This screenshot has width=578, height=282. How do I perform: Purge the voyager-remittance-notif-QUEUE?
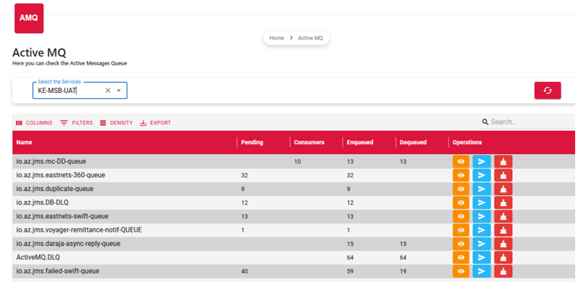pos(503,230)
